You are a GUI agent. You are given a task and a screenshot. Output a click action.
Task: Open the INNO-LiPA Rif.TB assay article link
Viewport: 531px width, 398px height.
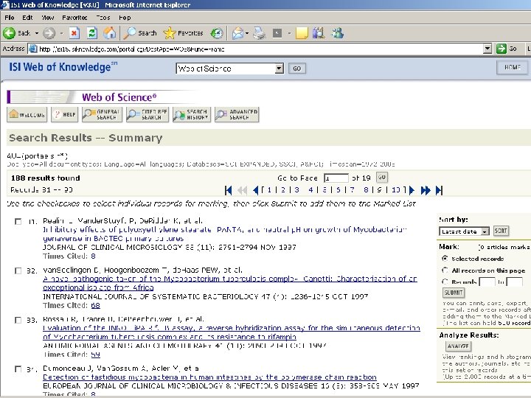click(x=232, y=332)
